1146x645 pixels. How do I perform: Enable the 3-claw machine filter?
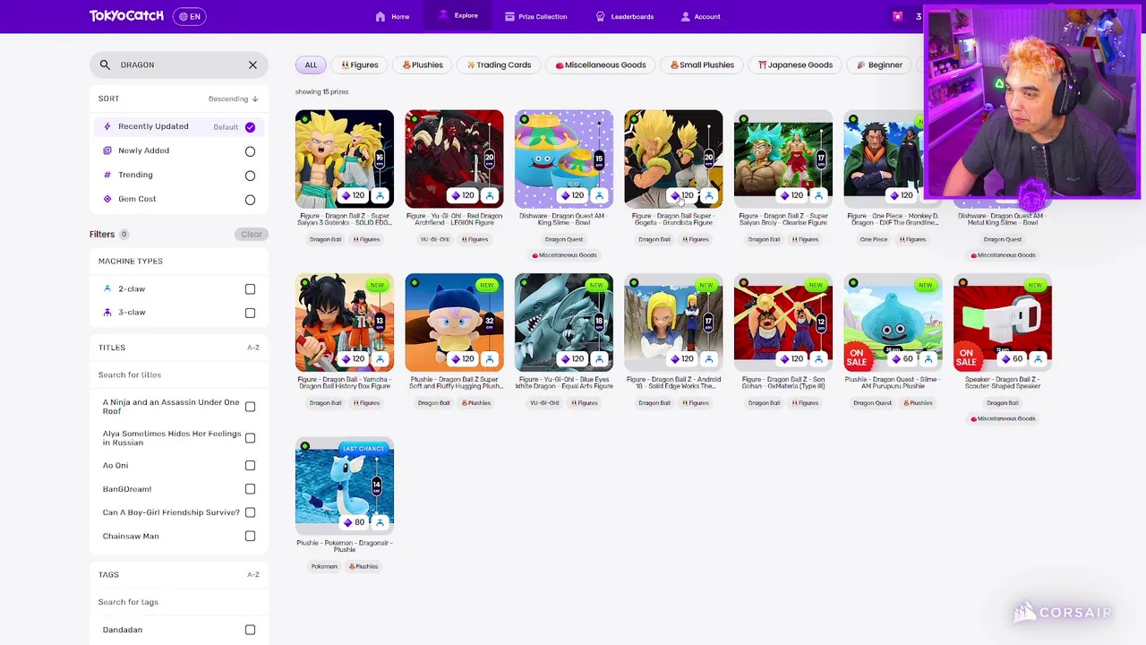(250, 313)
